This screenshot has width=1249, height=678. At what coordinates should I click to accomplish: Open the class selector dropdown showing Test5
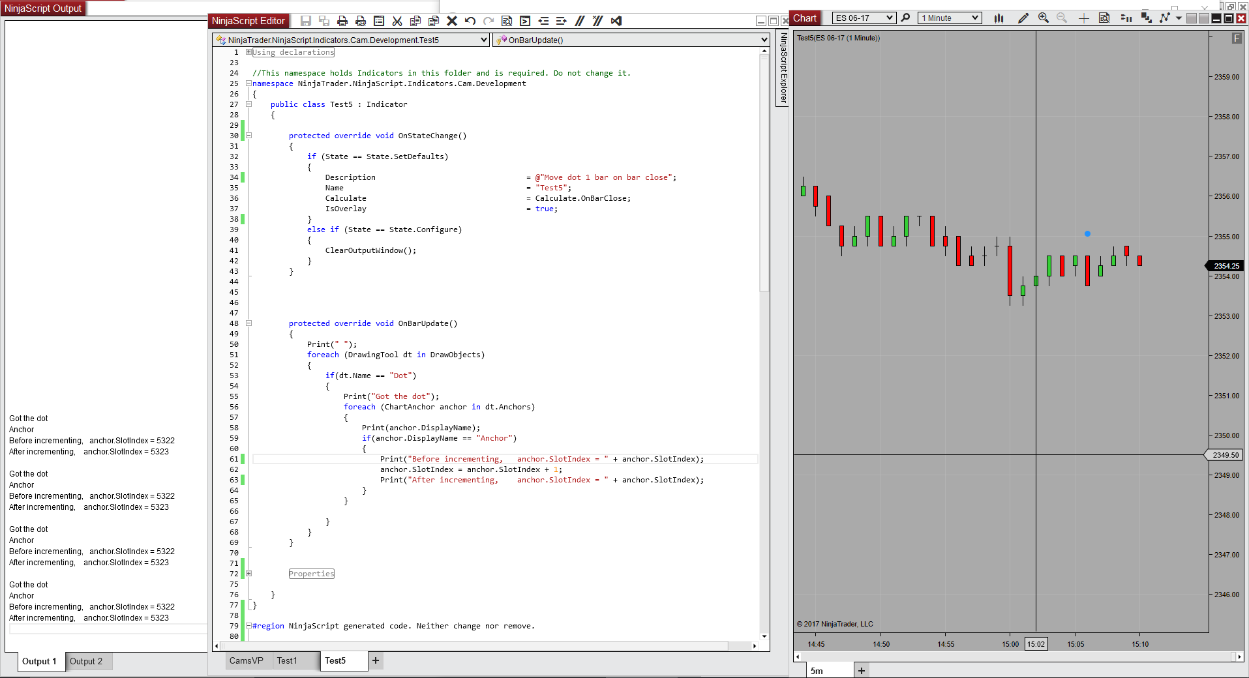(x=351, y=40)
